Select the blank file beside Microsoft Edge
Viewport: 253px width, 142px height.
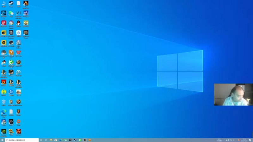pyautogui.click(x=11, y=112)
